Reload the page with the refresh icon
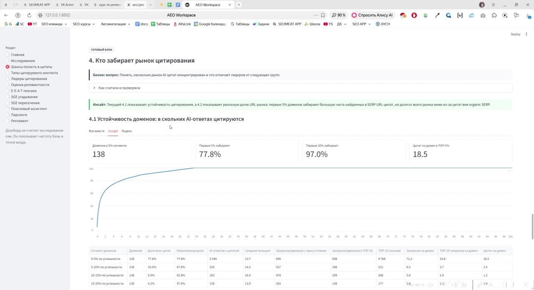The height and width of the screenshot is (290, 534). coord(29,15)
